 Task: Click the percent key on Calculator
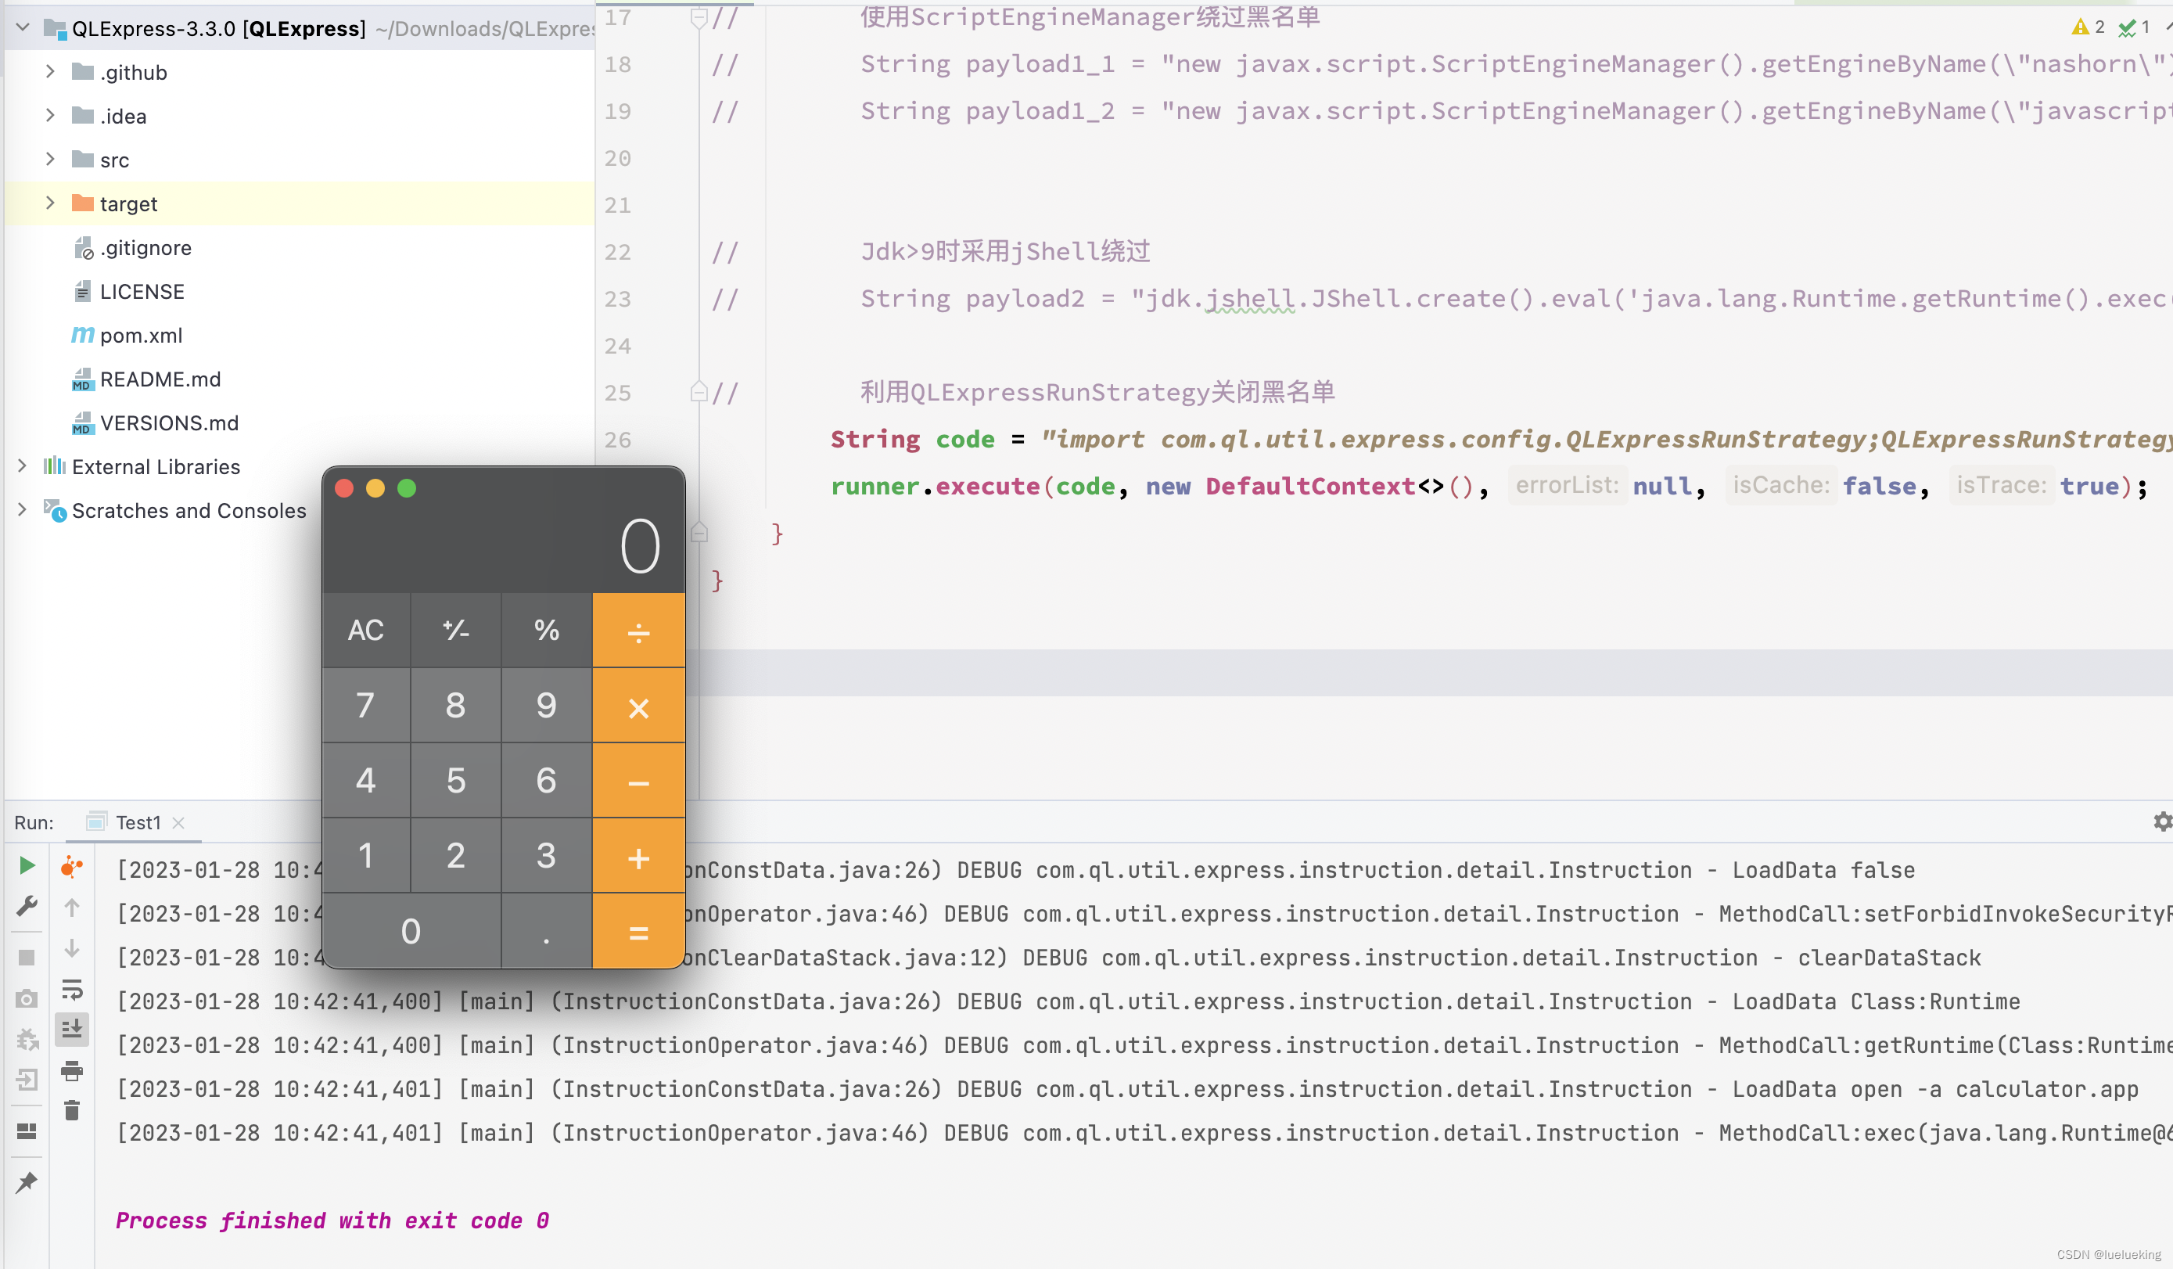click(547, 631)
